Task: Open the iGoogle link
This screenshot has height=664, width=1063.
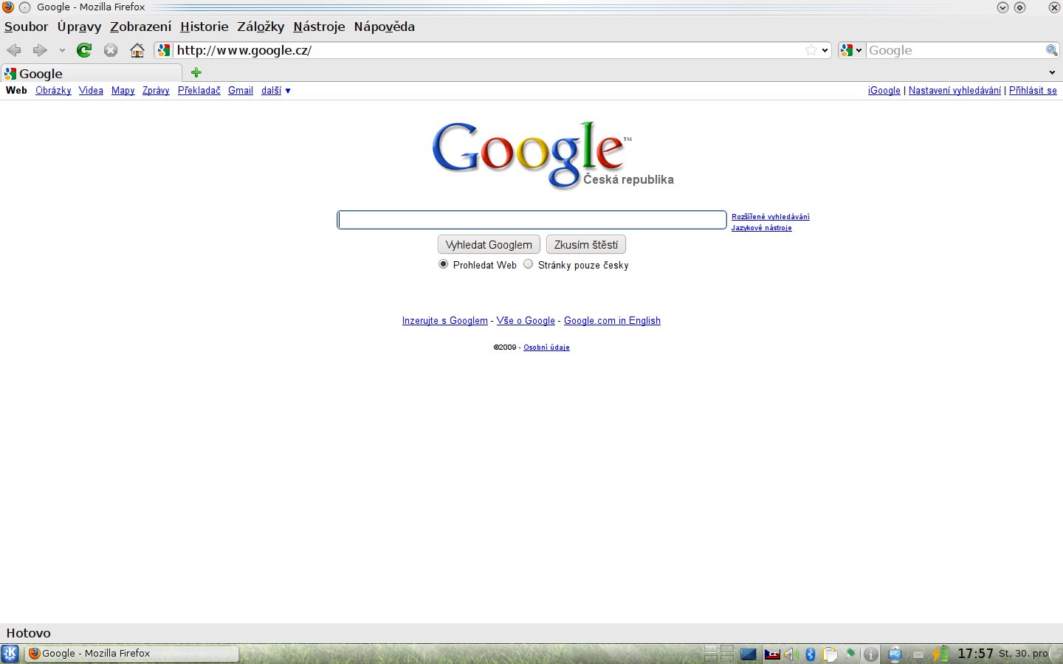Action: coord(884,91)
